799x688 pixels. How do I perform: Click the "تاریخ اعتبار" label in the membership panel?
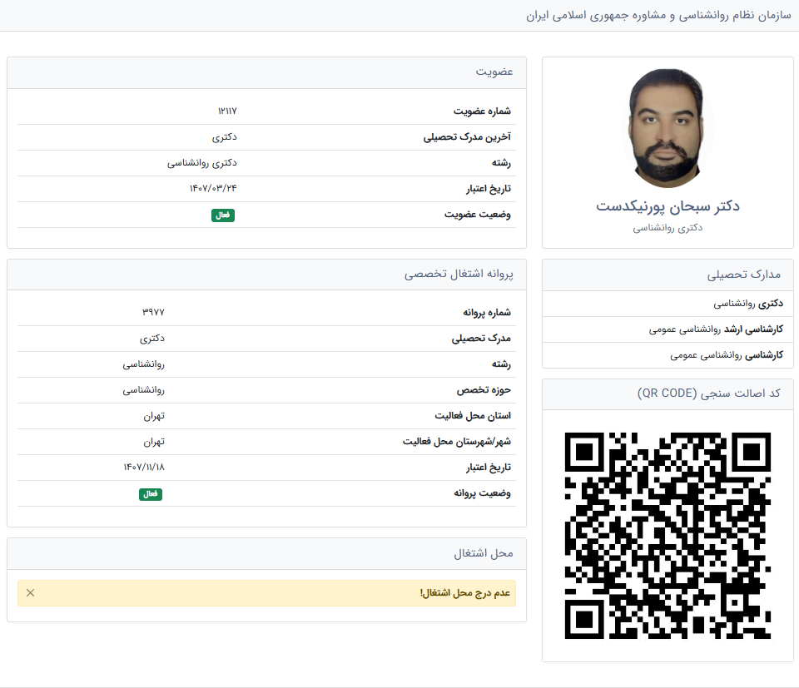coord(489,189)
